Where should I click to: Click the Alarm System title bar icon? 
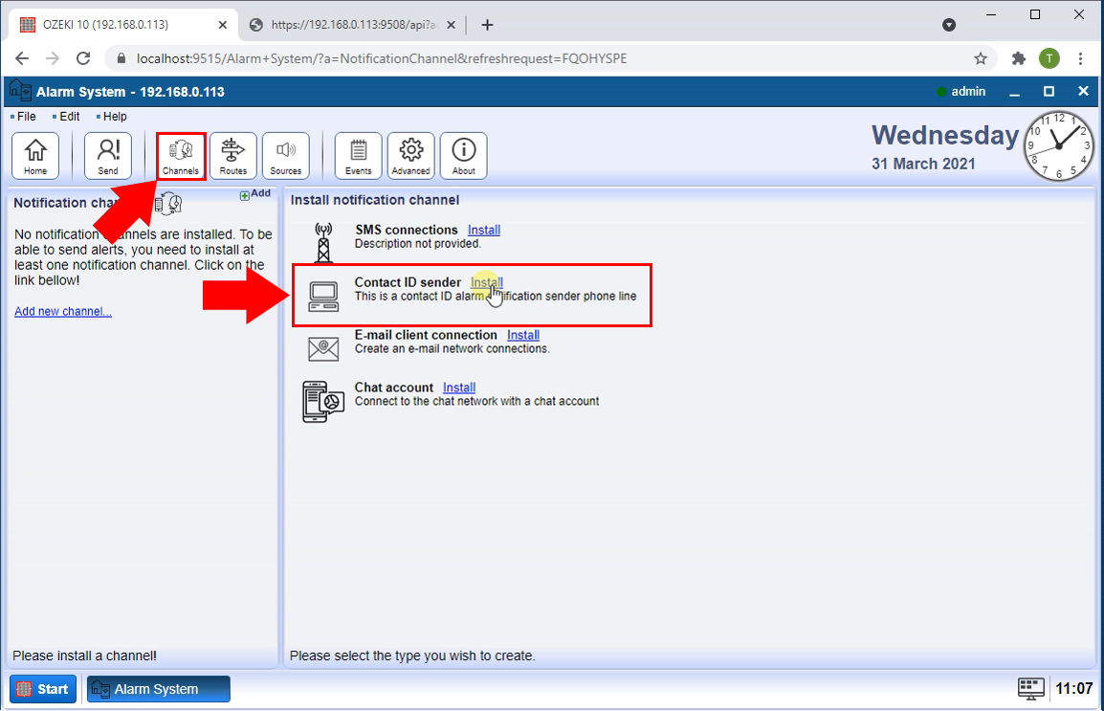click(20, 92)
